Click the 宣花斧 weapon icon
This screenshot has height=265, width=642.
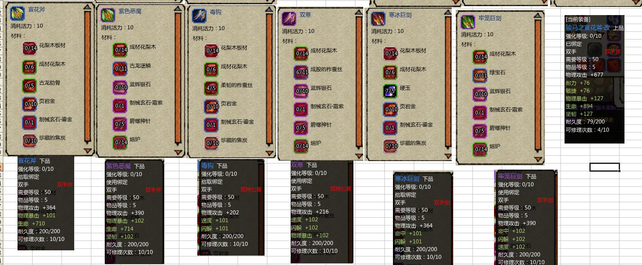pyautogui.click(x=18, y=13)
